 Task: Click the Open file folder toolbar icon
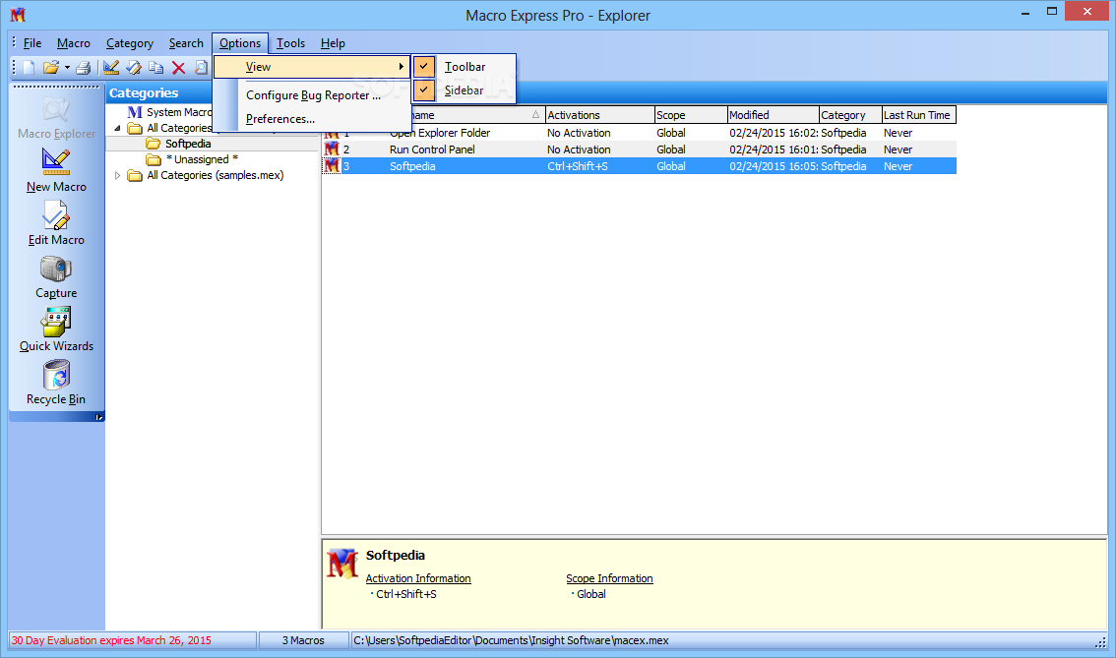[x=50, y=68]
